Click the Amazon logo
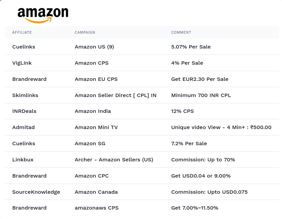The image size is (282, 219). [43, 15]
